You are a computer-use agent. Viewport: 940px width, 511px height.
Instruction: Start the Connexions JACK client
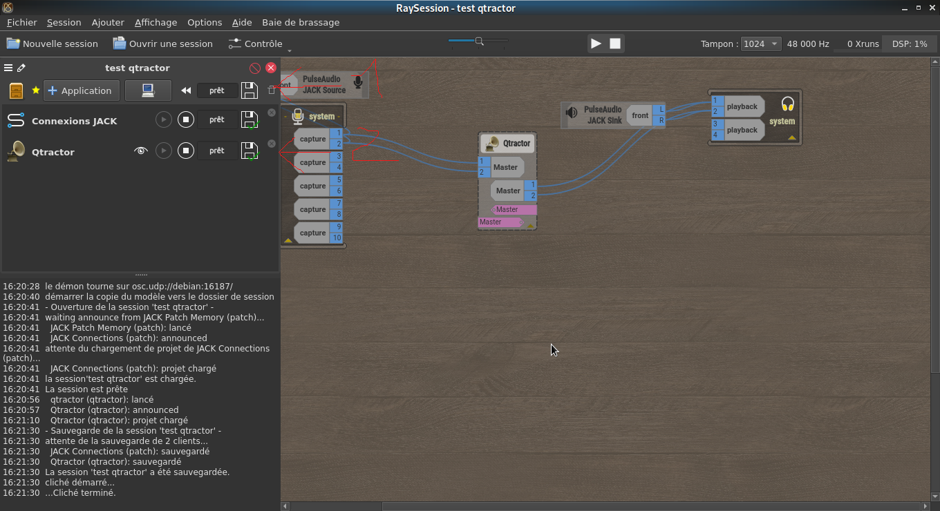[x=163, y=119]
